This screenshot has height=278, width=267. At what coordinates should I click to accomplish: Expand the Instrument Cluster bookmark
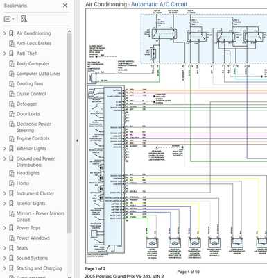(4, 193)
